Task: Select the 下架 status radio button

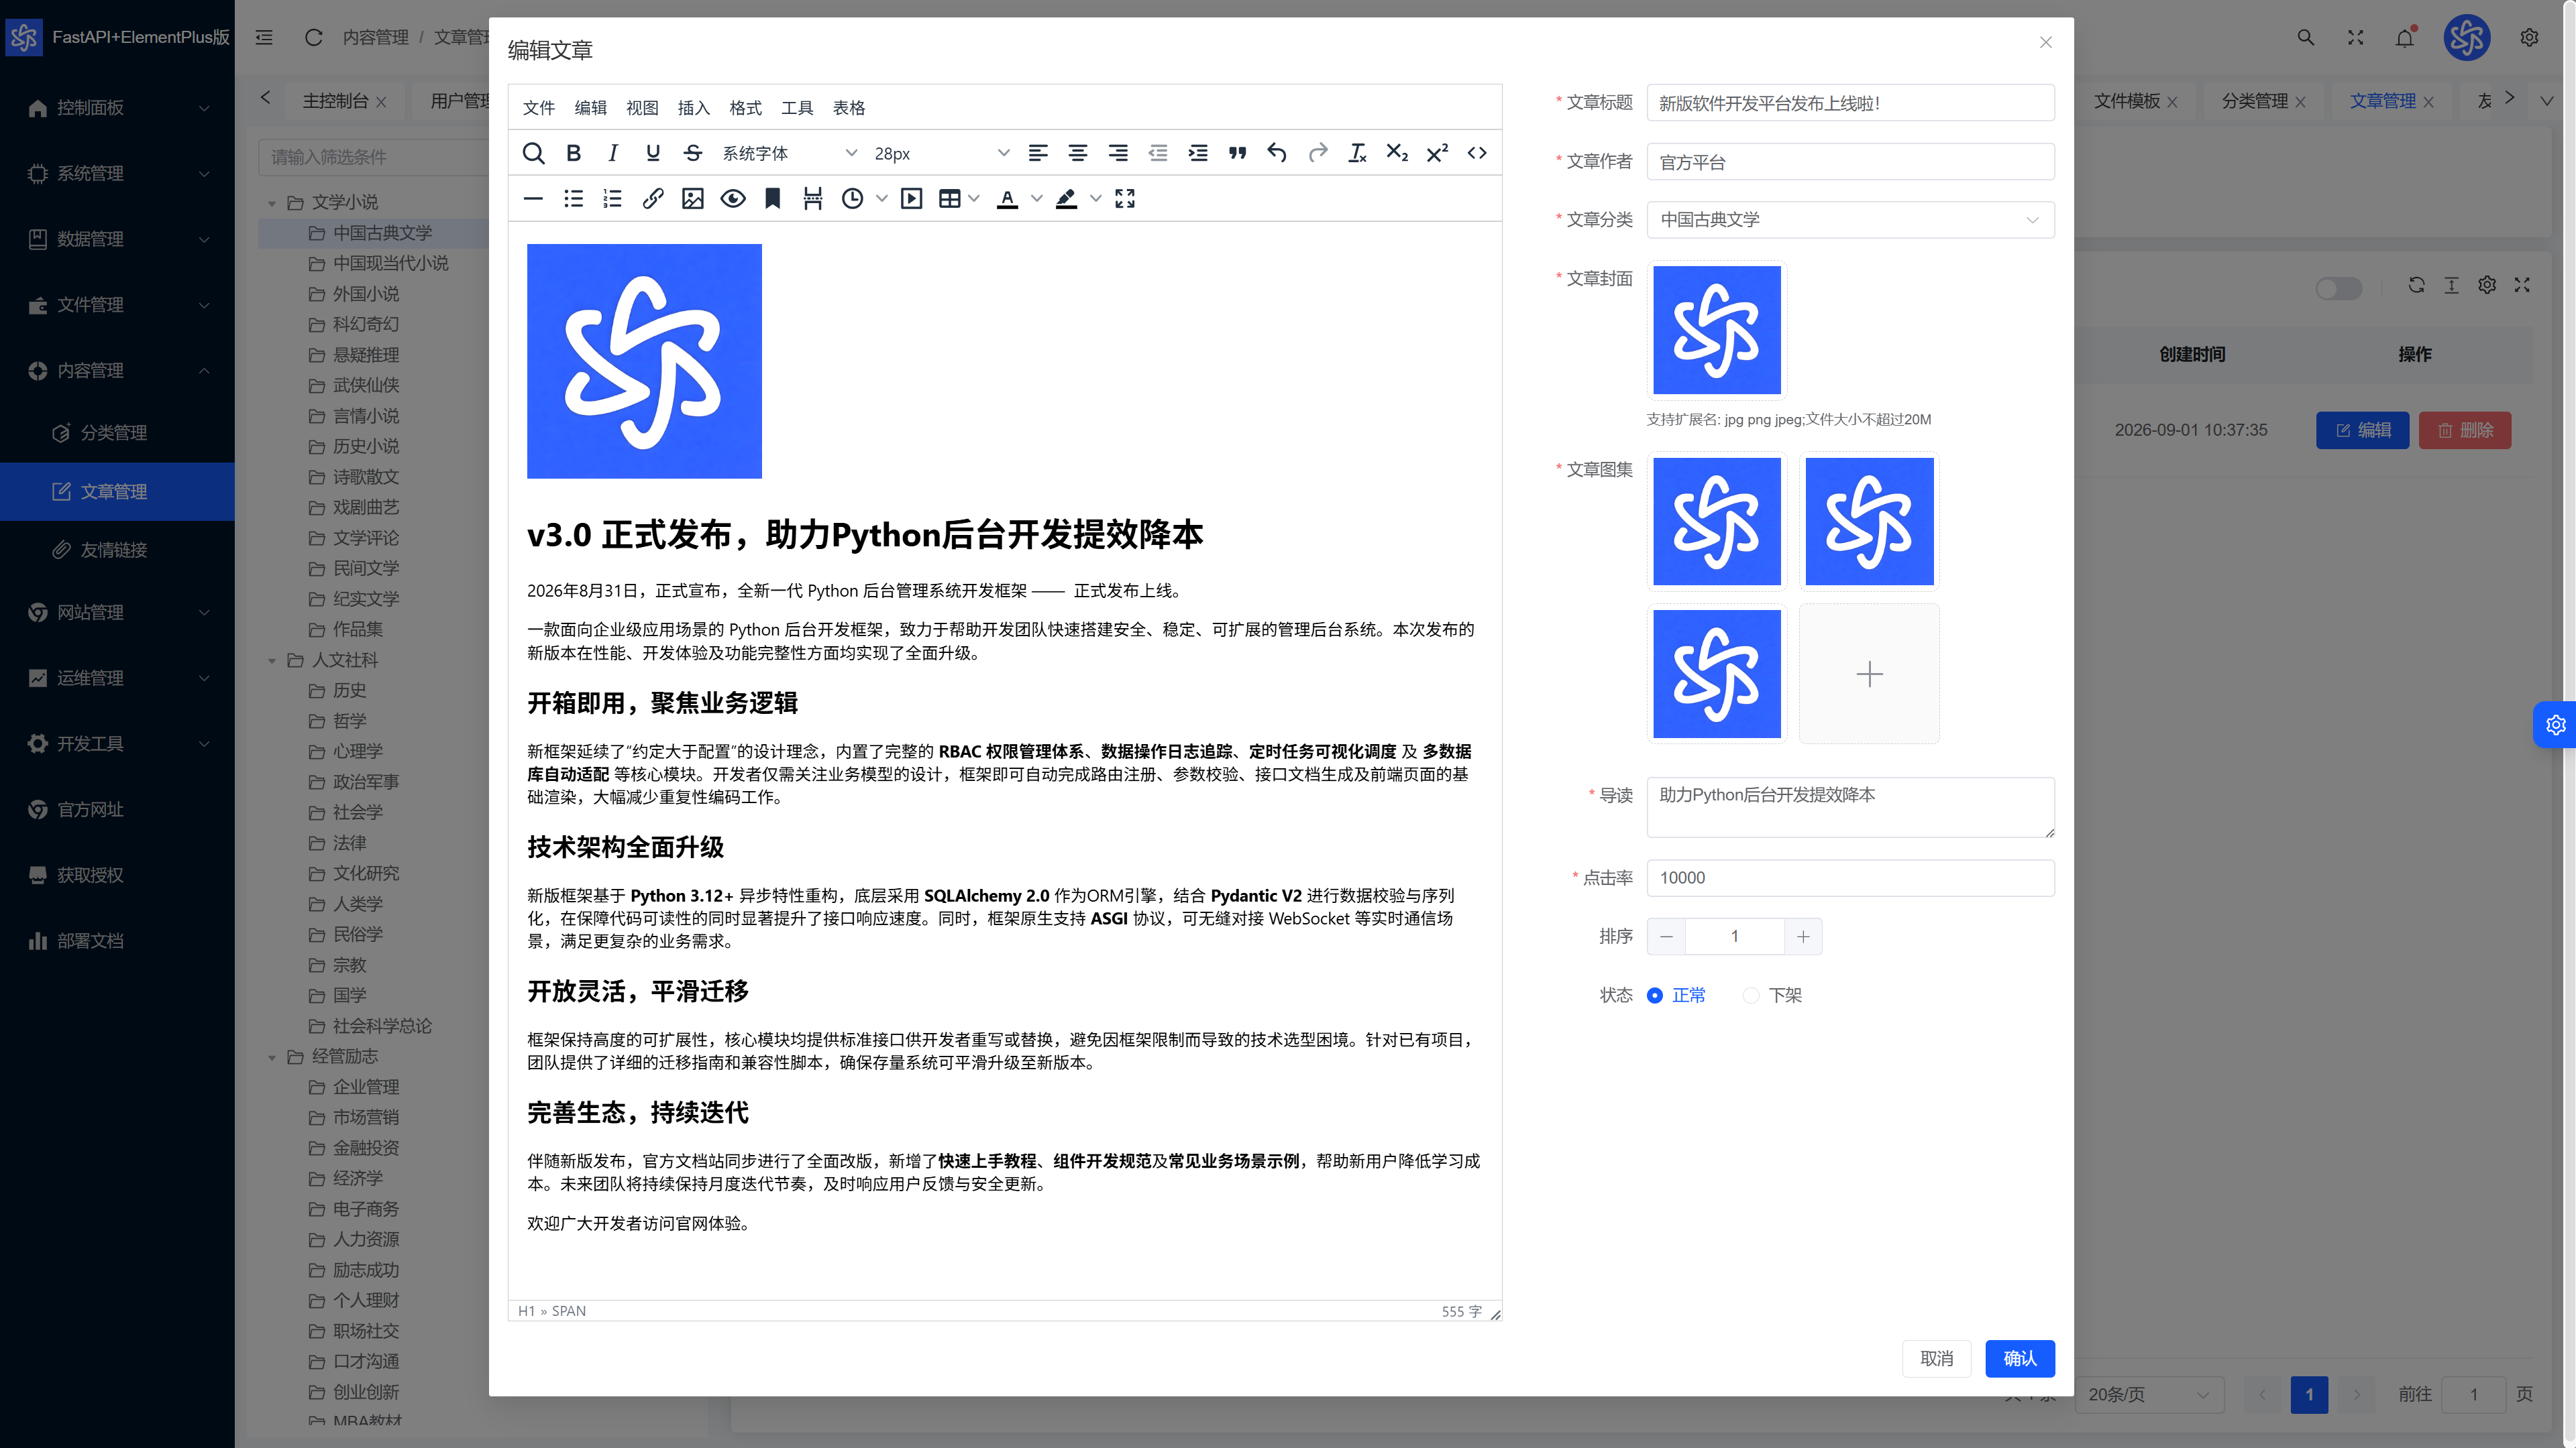Action: click(x=1751, y=995)
